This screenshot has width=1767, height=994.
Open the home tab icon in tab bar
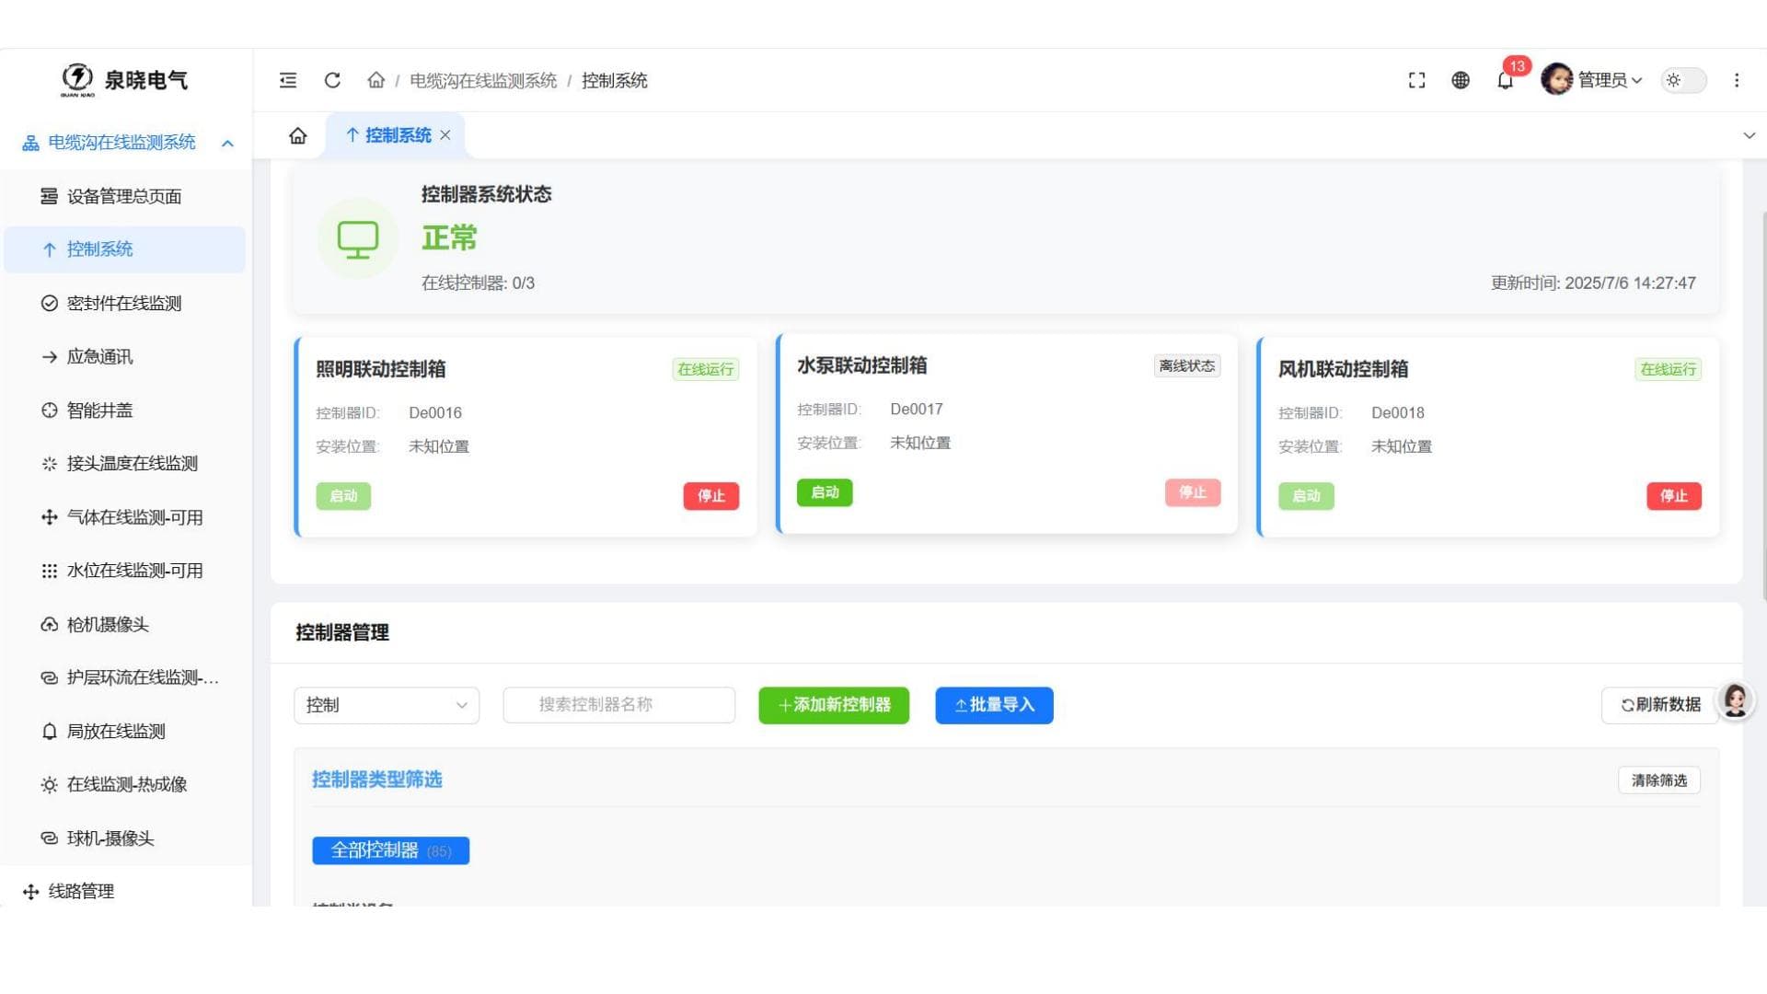pyautogui.click(x=297, y=136)
